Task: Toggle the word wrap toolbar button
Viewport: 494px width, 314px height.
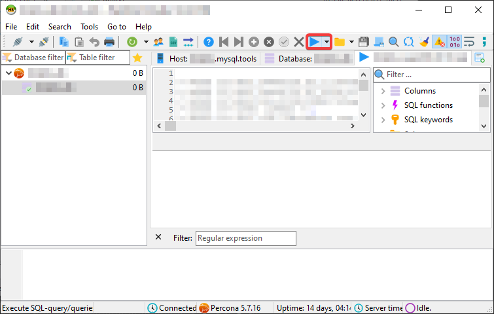Action: click(x=469, y=42)
